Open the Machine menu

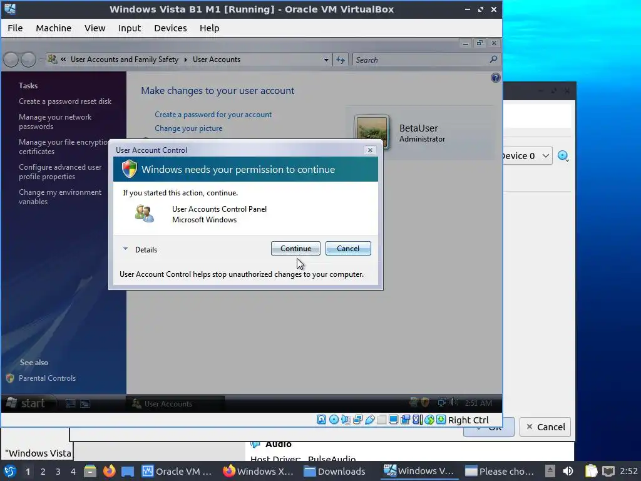[x=54, y=28]
